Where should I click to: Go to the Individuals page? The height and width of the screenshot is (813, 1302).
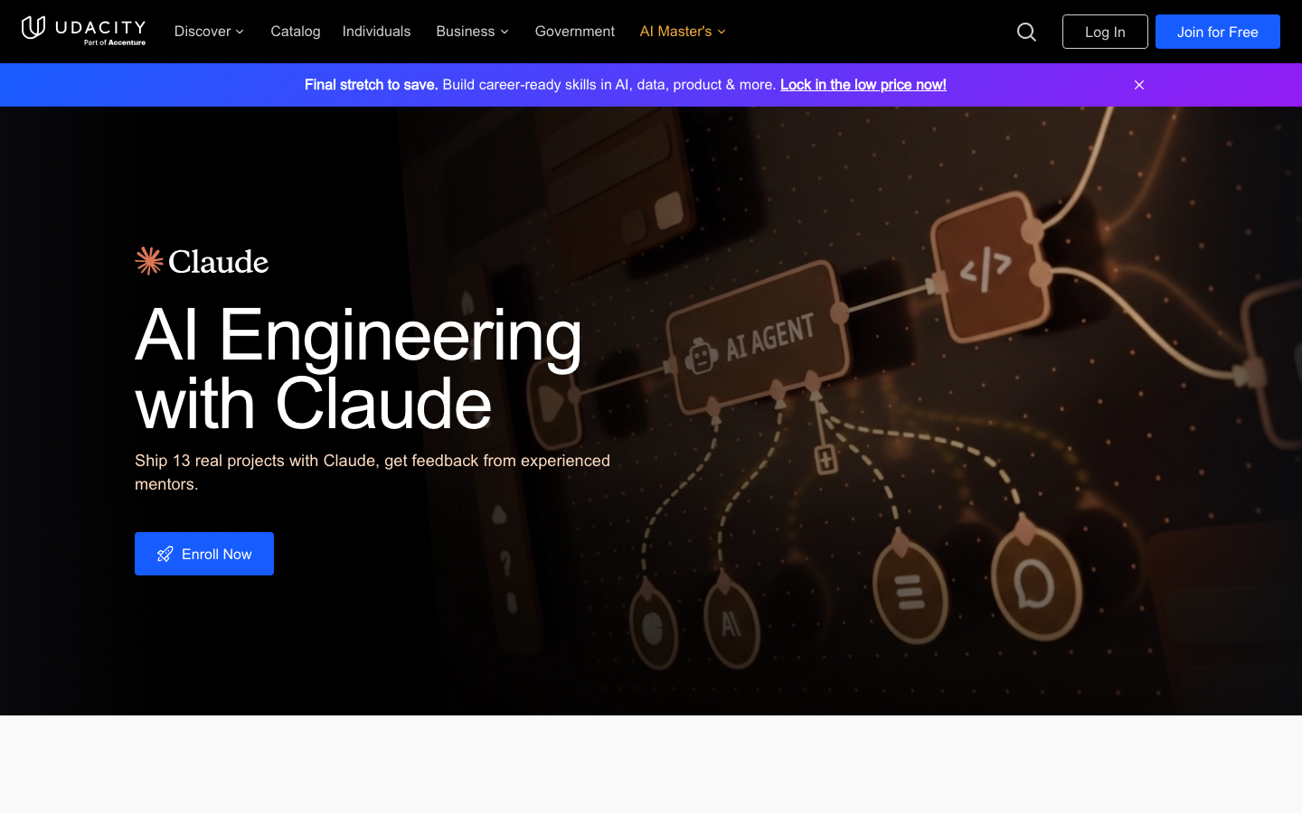coord(376,32)
